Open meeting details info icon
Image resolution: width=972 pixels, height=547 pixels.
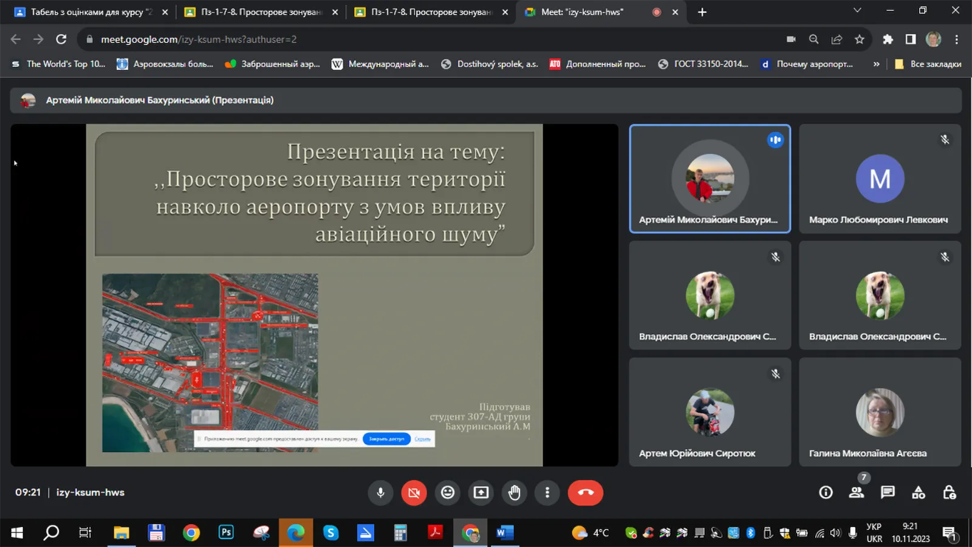click(x=826, y=492)
